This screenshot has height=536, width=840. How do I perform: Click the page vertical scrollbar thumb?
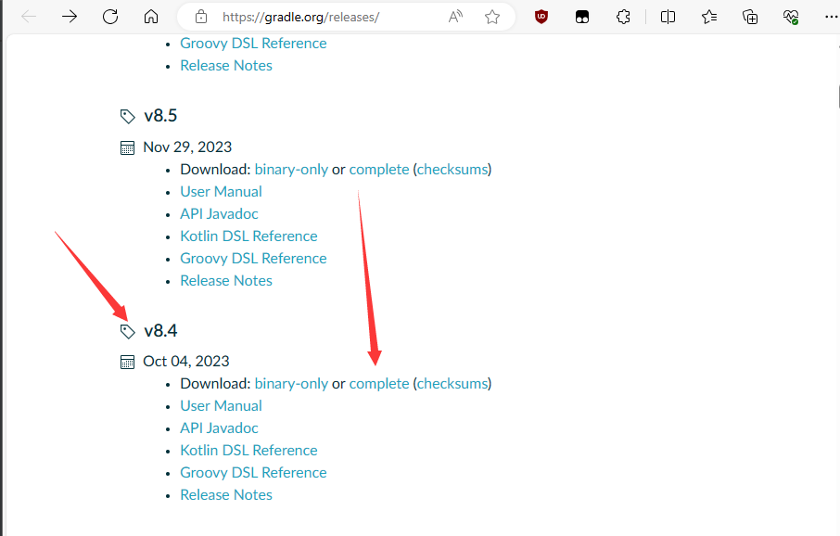[838, 96]
